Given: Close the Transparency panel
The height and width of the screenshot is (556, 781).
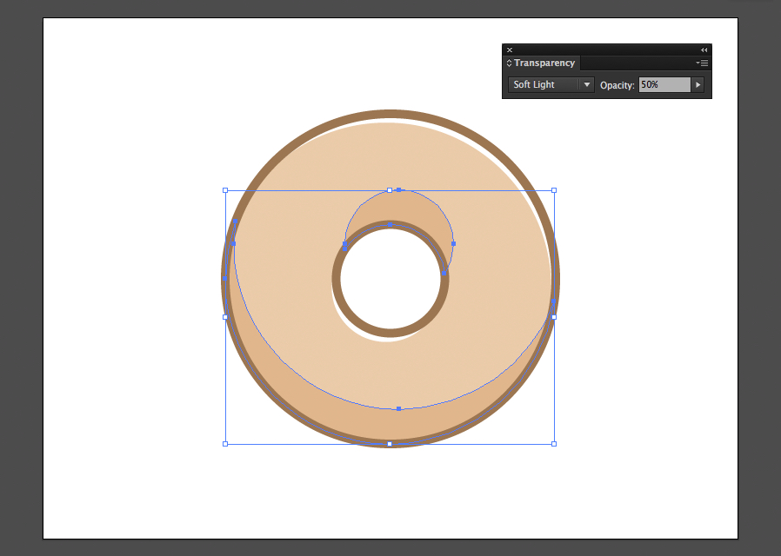Looking at the screenshot, I should tap(510, 50).
